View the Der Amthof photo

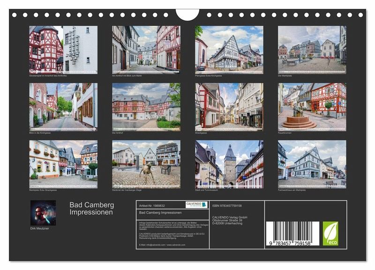146,106
